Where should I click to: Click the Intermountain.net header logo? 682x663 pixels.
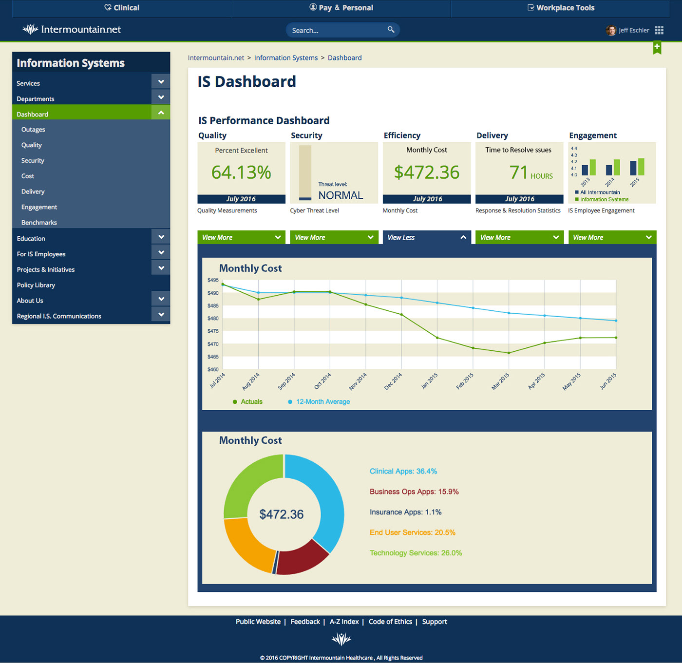(72, 30)
